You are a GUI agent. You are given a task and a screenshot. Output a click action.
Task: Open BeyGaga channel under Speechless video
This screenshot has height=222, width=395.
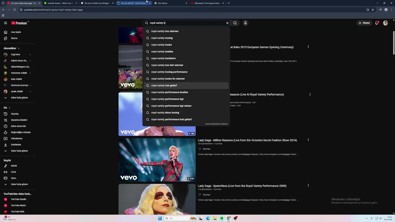[206, 195]
